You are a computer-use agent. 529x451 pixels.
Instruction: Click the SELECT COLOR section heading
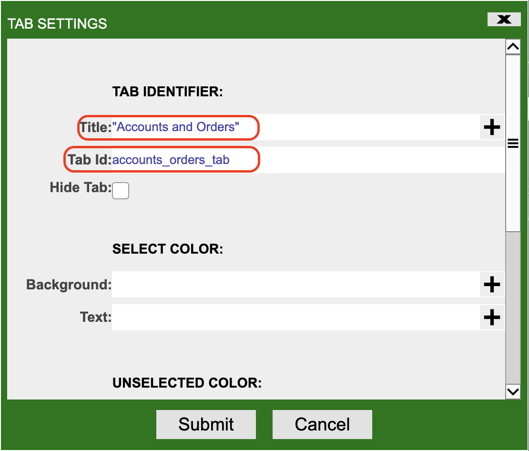(168, 249)
